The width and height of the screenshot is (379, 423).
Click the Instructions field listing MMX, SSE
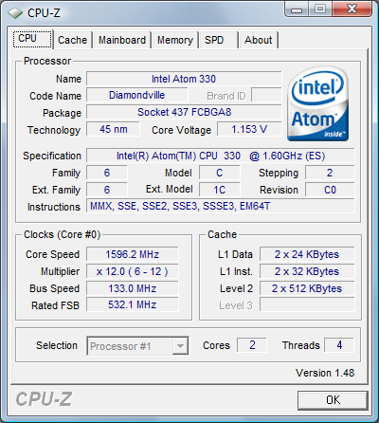tap(221, 207)
